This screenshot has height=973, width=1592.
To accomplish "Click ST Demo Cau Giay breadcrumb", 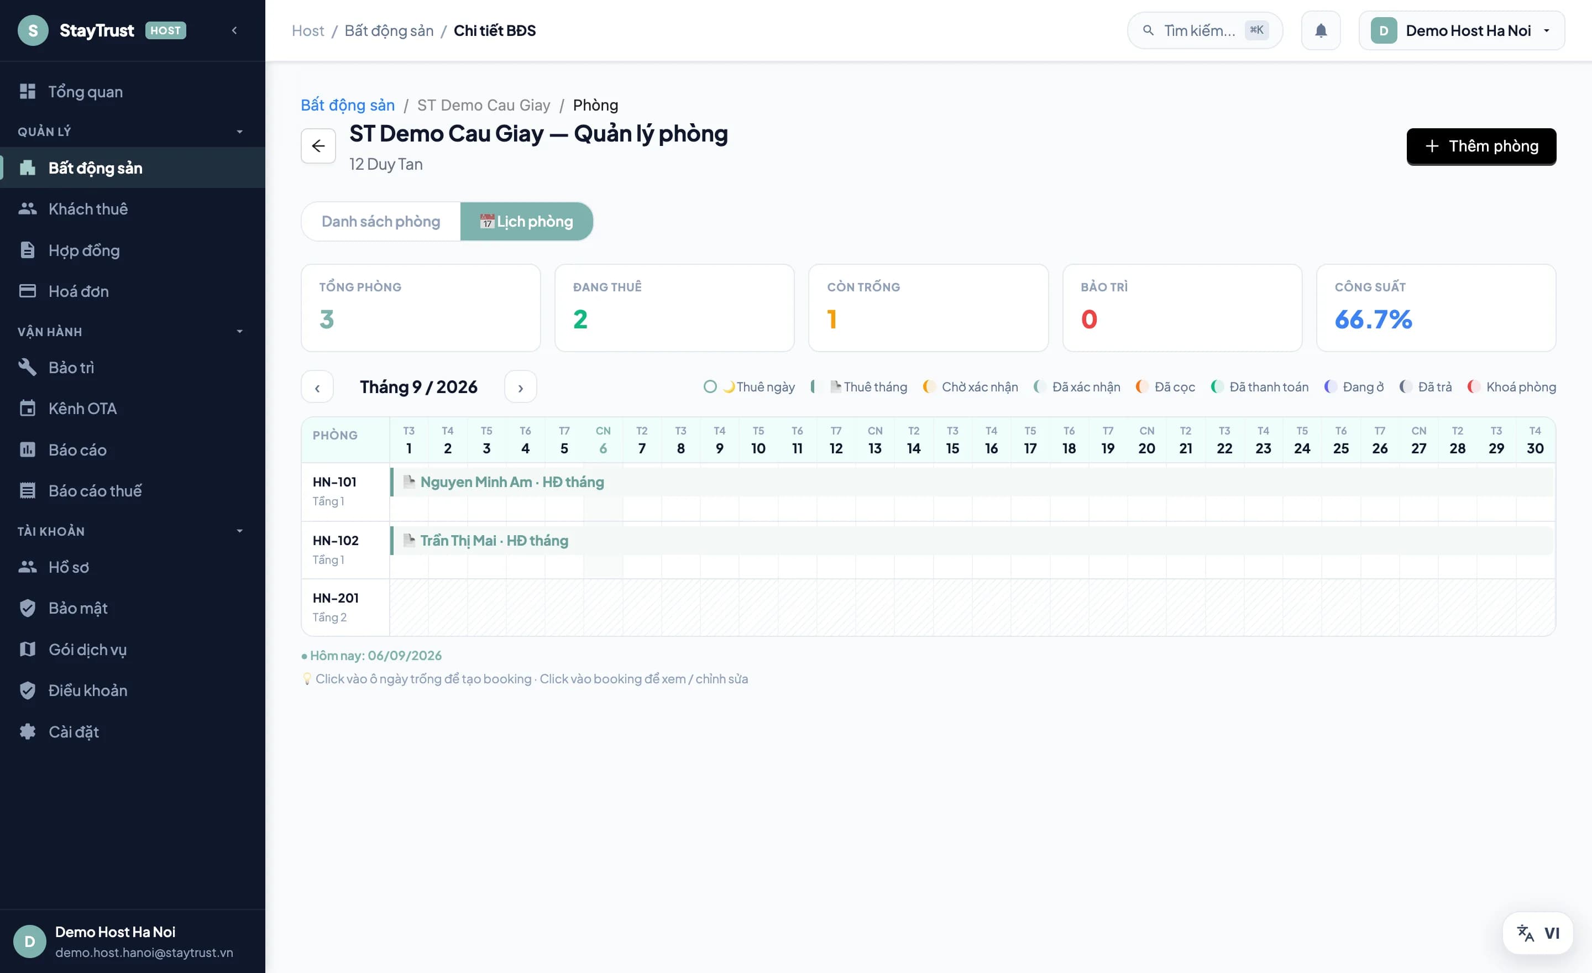I will 483,105.
